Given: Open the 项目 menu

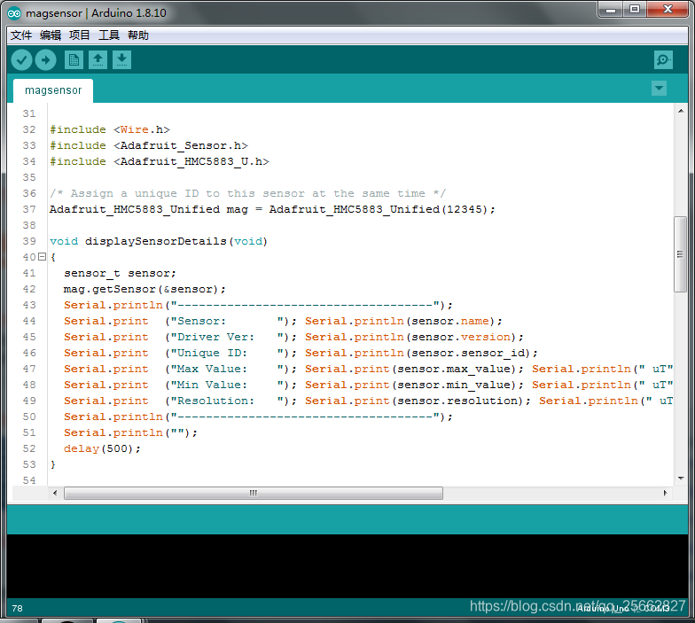Looking at the screenshot, I should (80, 35).
